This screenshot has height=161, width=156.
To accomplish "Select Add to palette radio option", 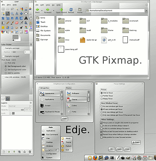I will pos(6,73).
